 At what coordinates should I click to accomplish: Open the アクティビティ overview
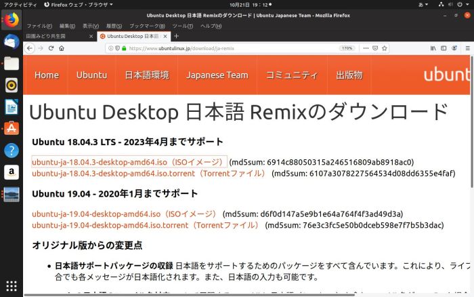coord(20,5)
